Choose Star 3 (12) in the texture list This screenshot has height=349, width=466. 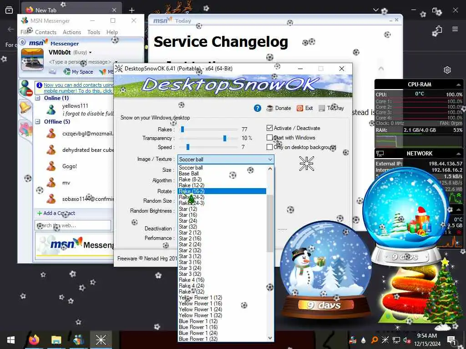click(222, 256)
